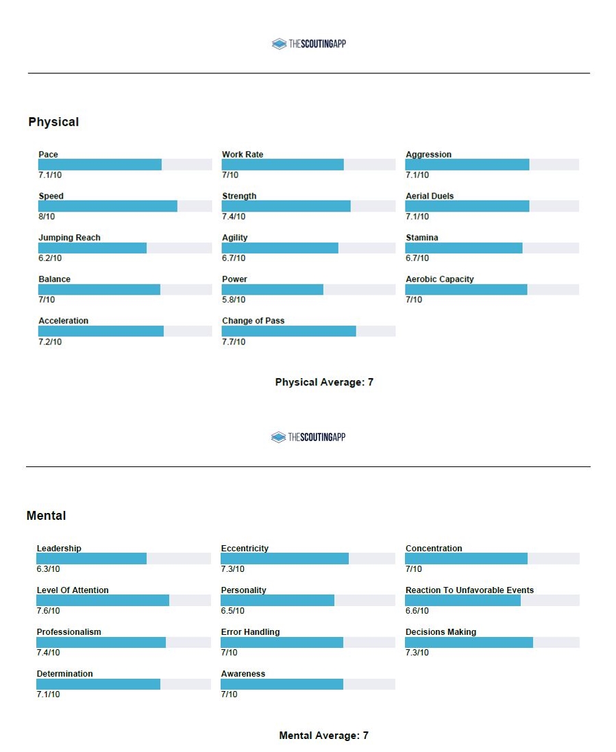Select the Mental Average: 7 text
Screen dimensions: 616x752
323,736
